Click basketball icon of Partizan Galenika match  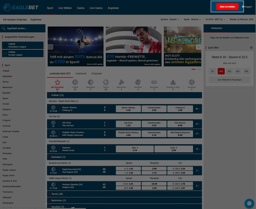53,184
